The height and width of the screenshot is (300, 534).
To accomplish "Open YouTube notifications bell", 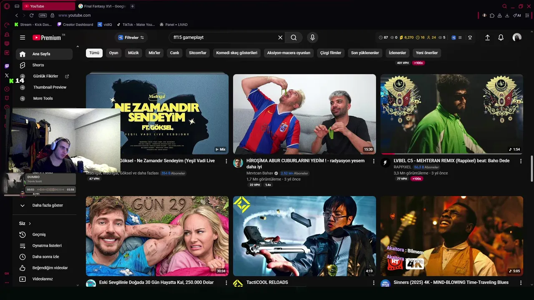I will pyautogui.click(x=501, y=37).
